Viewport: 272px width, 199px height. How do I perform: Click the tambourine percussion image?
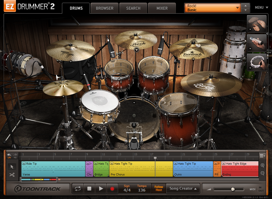[x=257, y=62]
